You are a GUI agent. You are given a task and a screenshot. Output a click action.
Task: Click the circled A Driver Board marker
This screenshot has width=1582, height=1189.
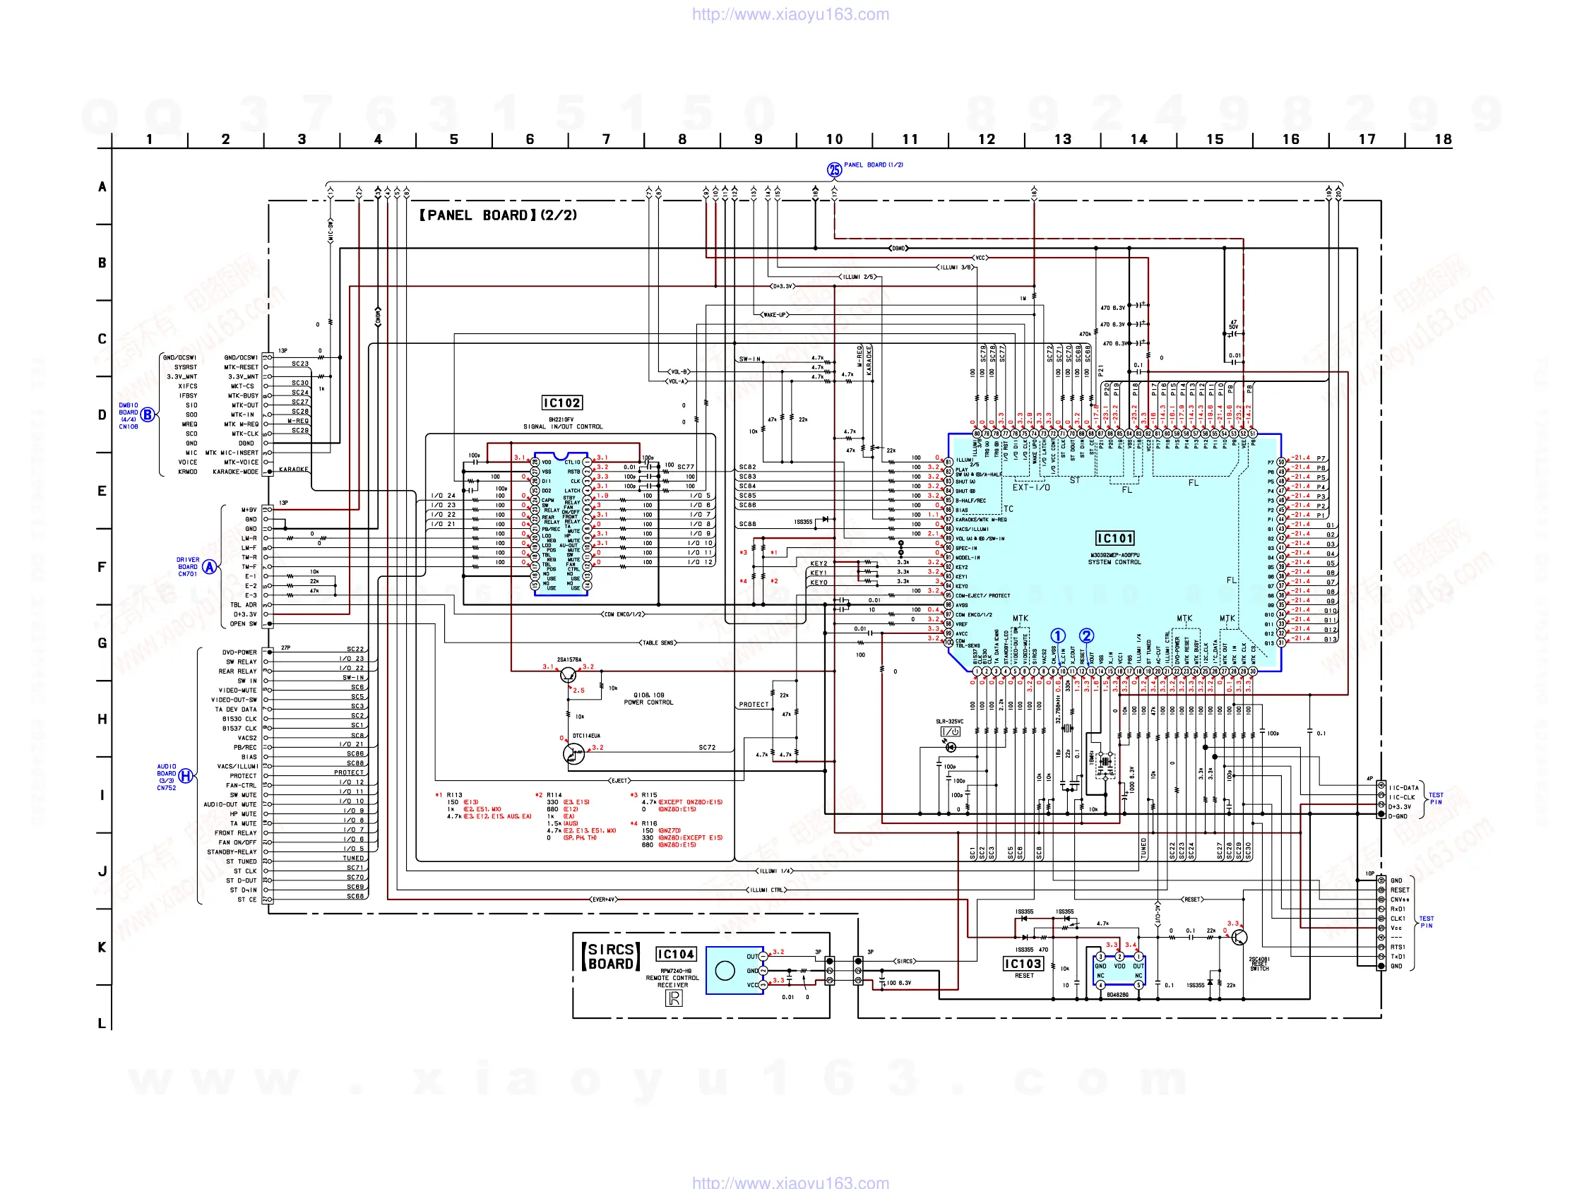209,567
